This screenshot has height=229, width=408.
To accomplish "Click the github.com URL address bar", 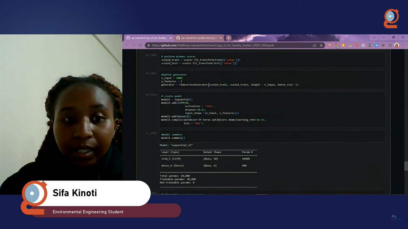I will (x=235, y=45).
